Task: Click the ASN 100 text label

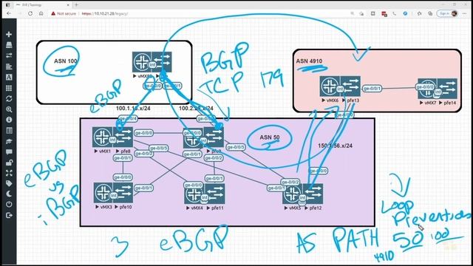Action: tap(66, 61)
